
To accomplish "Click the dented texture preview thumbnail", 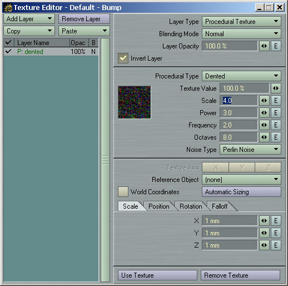I will [x=135, y=102].
